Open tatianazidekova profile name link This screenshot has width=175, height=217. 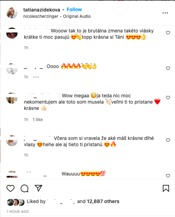coord(42,10)
